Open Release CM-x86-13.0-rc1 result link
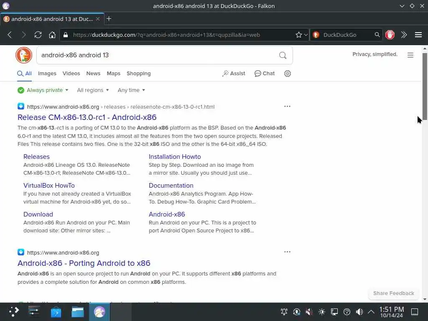This screenshot has width=428, height=321. coord(87,117)
